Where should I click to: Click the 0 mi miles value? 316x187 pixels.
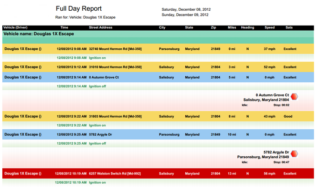click(x=232, y=49)
